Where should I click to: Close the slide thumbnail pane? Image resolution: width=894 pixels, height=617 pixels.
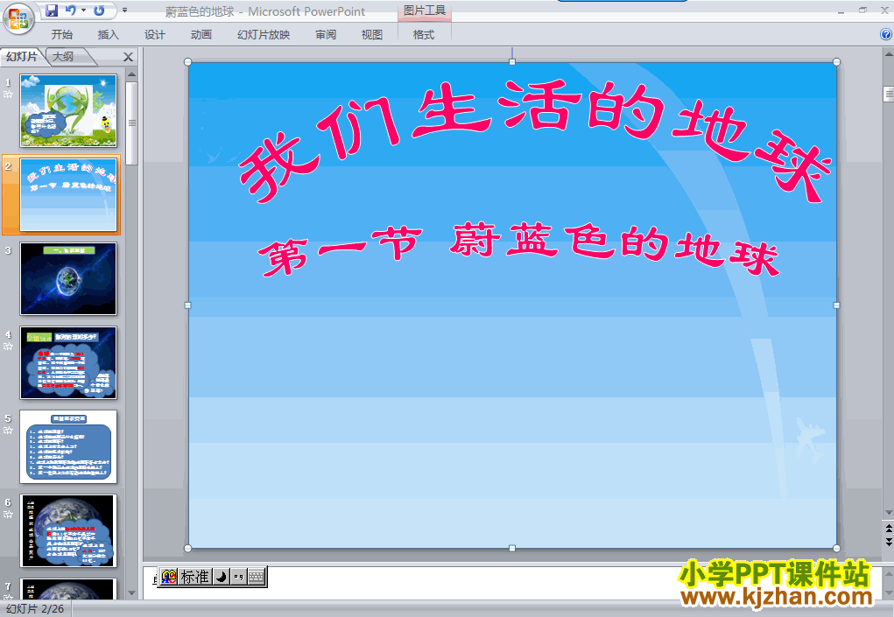tap(129, 57)
